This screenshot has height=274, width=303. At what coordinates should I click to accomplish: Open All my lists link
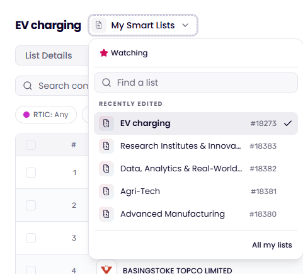pos(272,245)
